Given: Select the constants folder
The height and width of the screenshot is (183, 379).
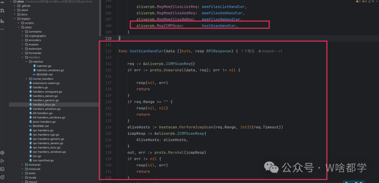Looking at the screenshot, I should coord(35,31).
